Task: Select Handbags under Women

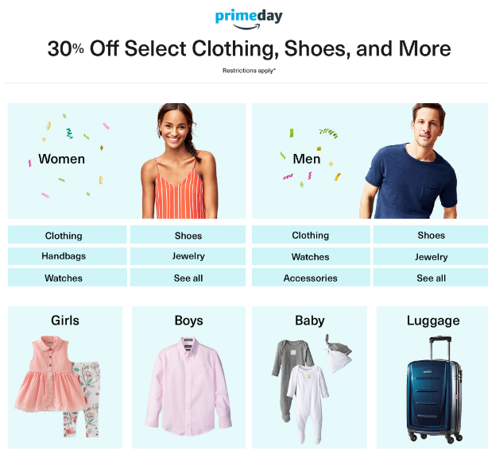Action: pos(68,256)
